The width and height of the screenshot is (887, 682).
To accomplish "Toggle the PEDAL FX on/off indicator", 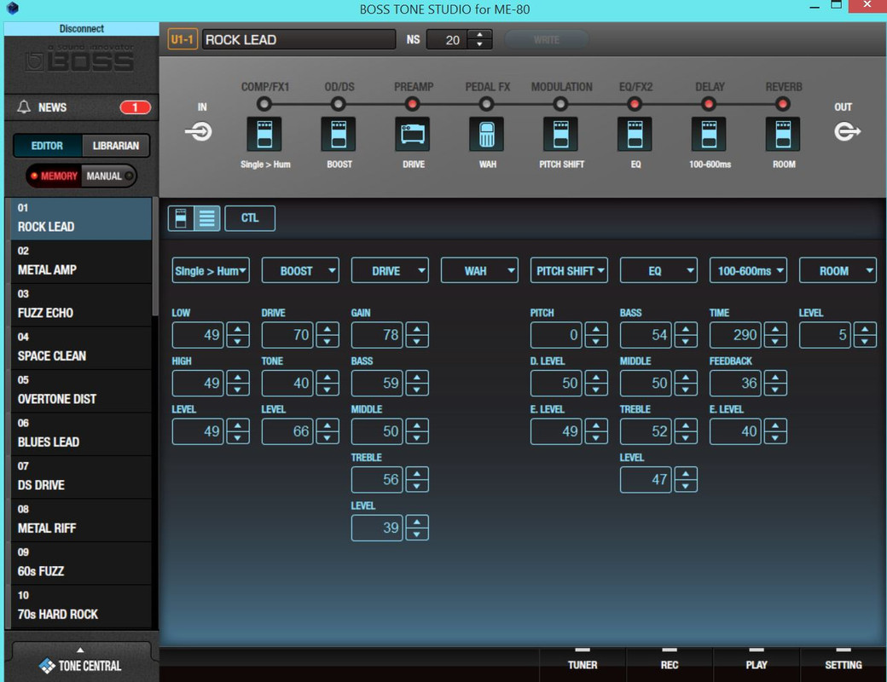I will 486,104.
